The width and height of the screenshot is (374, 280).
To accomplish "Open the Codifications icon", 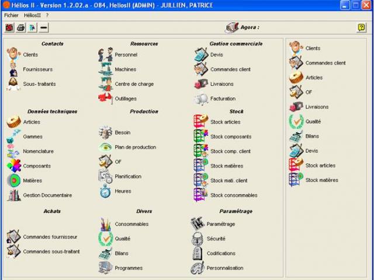I will tap(198, 253).
